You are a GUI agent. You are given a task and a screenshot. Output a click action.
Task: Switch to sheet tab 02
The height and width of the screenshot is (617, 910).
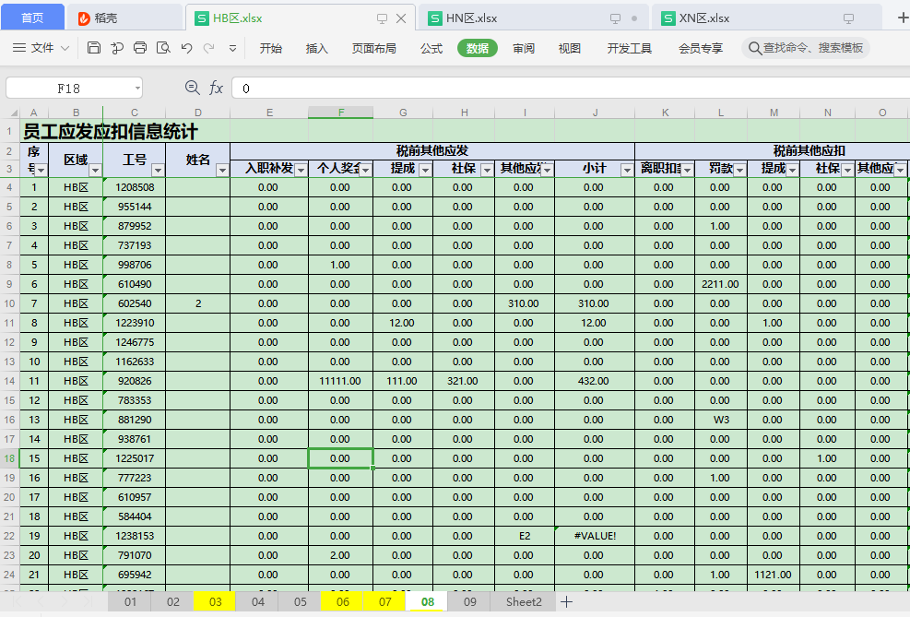click(x=173, y=602)
